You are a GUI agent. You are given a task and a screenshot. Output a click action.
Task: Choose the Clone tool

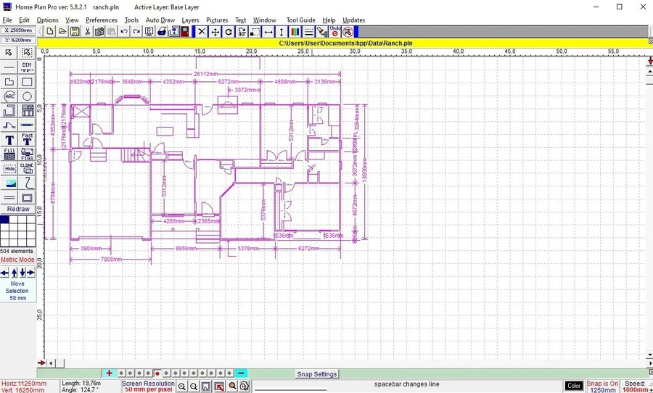point(27,168)
